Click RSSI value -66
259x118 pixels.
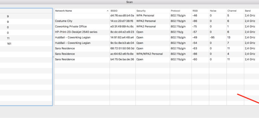[x=195, y=54]
